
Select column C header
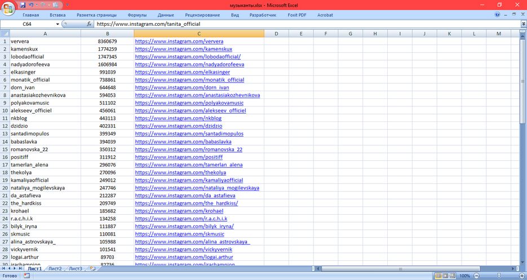click(x=199, y=34)
